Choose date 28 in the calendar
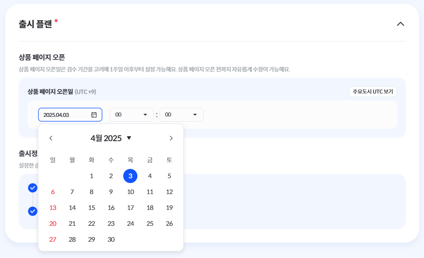 [x=72, y=239]
